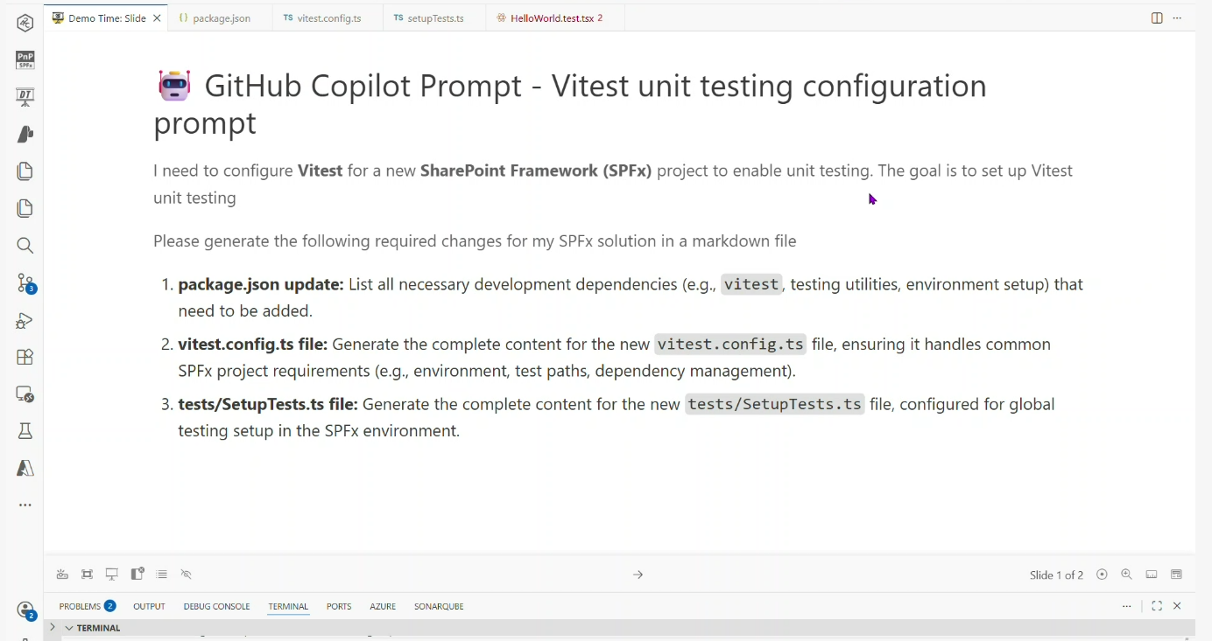Screen dimensions: 1212x641
Task: Toggle maximized panel size
Action: coord(1157,606)
